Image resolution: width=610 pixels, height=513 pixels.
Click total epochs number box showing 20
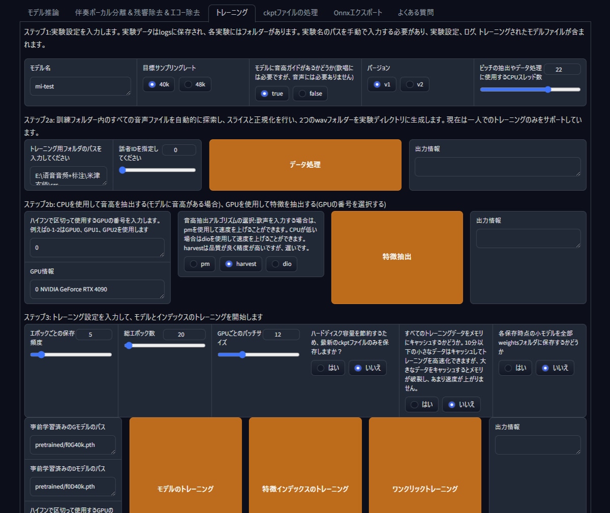(184, 335)
